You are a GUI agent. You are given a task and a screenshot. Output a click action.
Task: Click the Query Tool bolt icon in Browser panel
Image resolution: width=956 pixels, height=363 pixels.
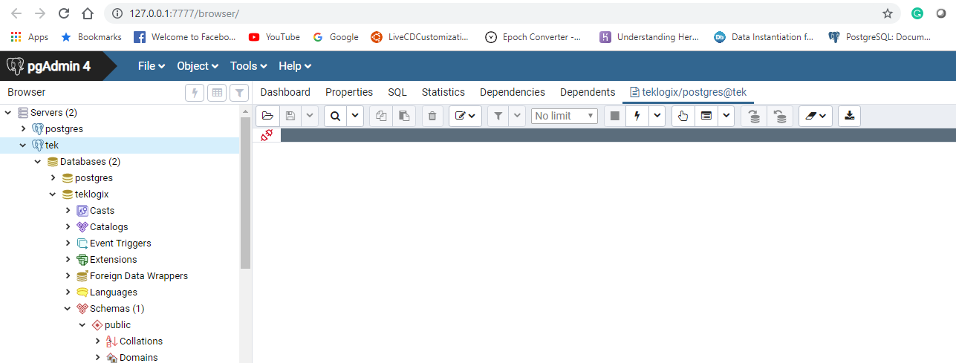(x=195, y=93)
